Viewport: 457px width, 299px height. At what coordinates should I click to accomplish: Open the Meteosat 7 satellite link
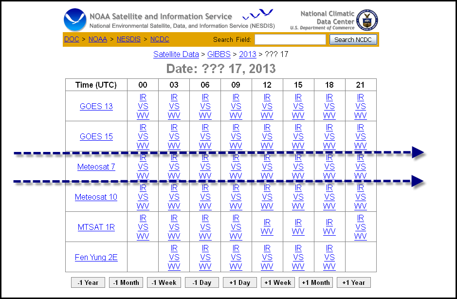pyautogui.click(x=96, y=167)
